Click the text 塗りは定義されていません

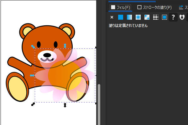point(128,26)
